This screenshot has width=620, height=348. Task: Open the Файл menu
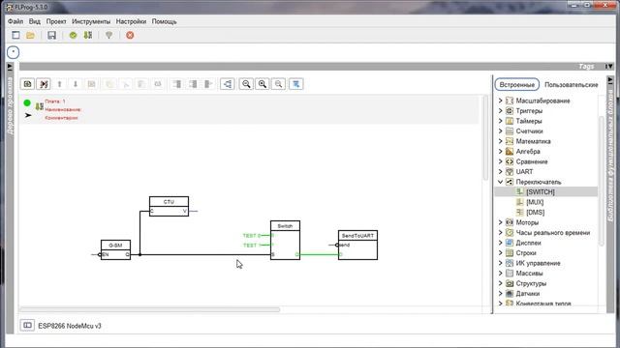point(15,21)
